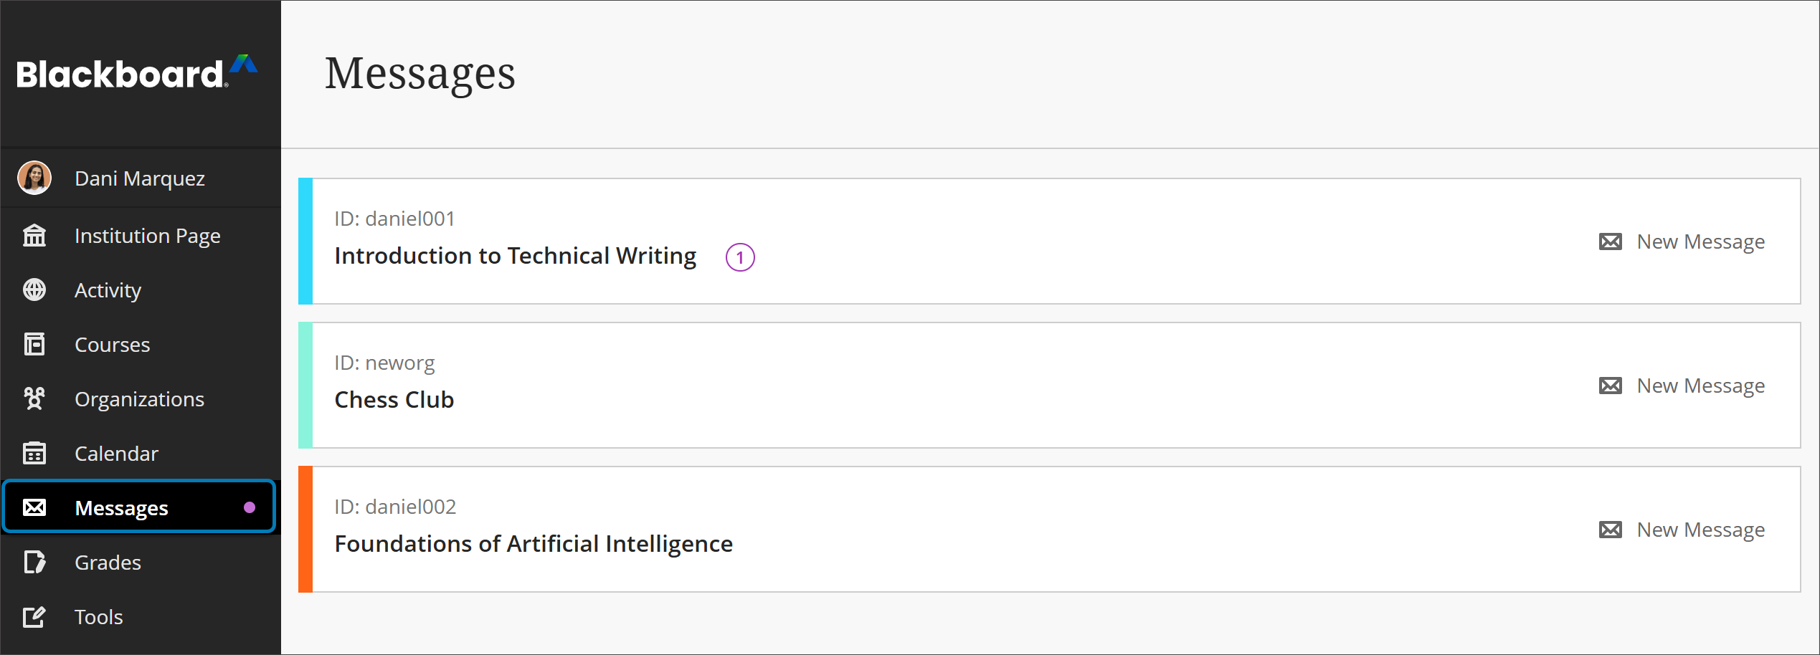Select the Tools icon
Viewport: 1820px width, 655px height.
(34, 616)
